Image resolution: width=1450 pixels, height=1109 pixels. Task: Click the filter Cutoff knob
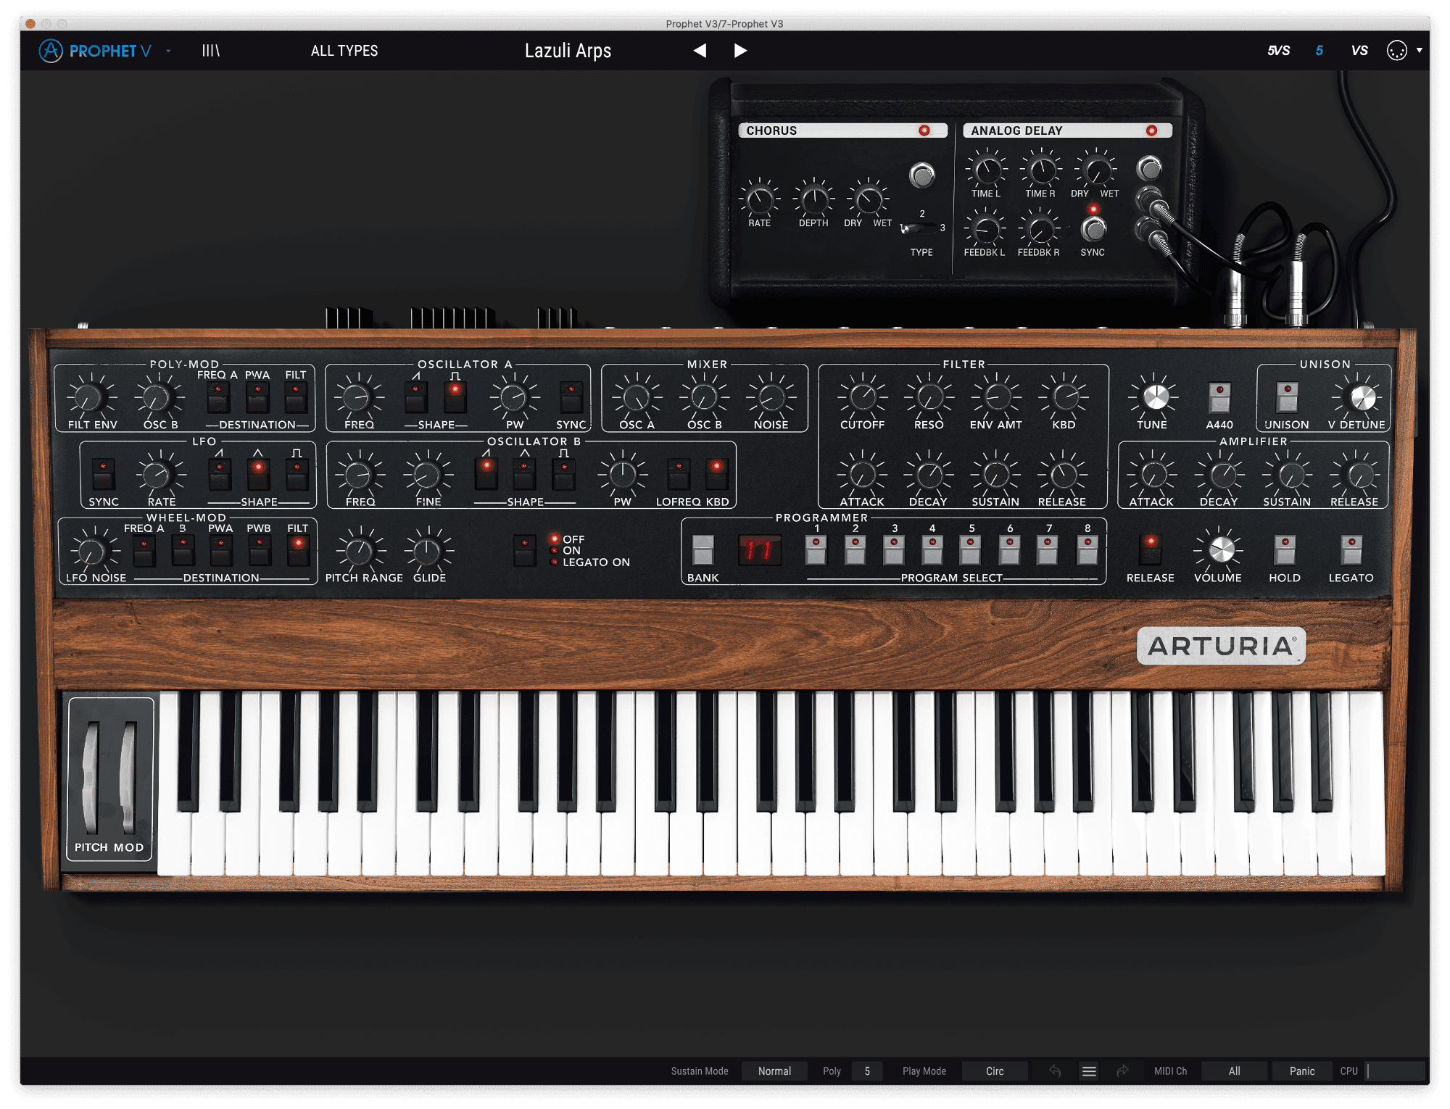coord(862,396)
